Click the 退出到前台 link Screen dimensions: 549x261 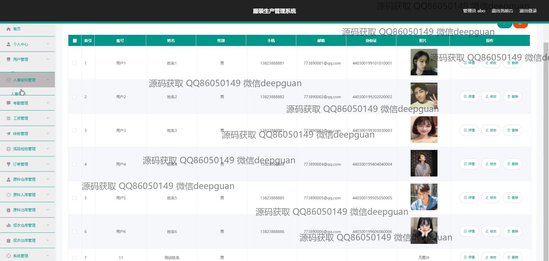[502, 11]
